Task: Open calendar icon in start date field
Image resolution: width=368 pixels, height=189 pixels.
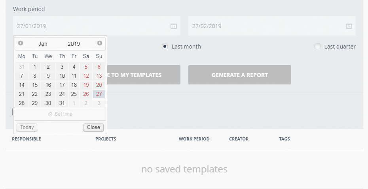Action: [174, 26]
